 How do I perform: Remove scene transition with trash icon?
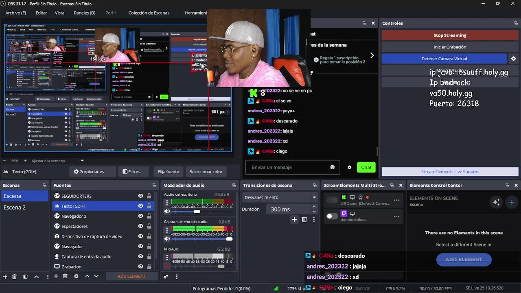click(304, 219)
